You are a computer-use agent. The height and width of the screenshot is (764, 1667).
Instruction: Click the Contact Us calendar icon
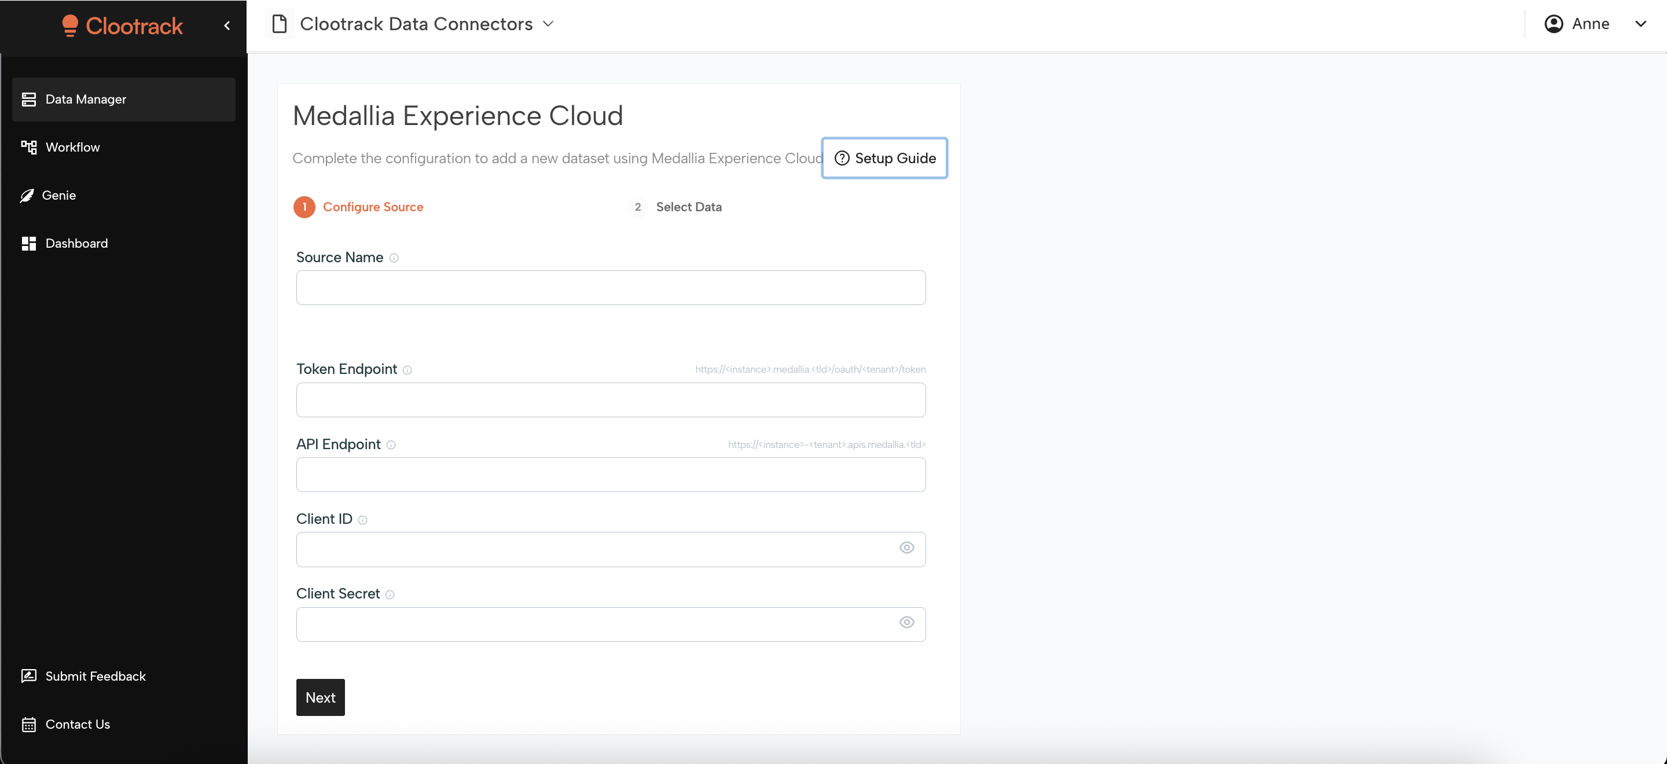coord(28,725)
